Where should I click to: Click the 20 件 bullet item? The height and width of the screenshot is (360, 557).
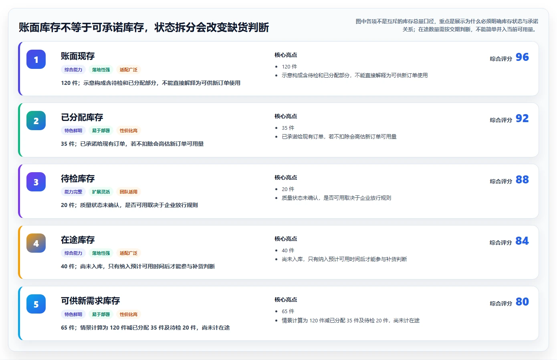coord(288,189)
